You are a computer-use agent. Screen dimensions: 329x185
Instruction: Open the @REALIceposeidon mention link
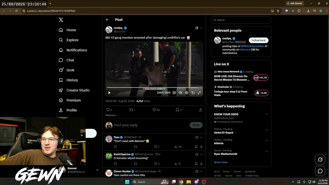pos(252,46)
